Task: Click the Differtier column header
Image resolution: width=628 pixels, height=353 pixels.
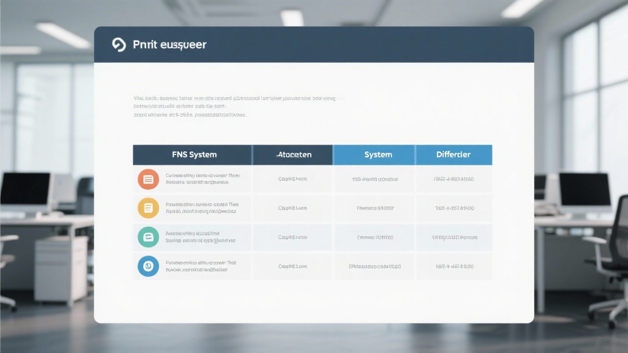Action: [x=453, y=154]
